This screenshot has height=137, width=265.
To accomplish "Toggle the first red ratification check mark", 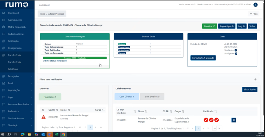I will [206, 120].
